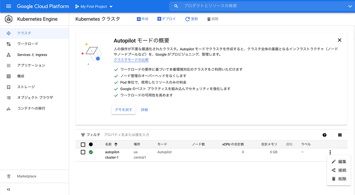The width and height of the screenshot is (355, 195).
Task: Click the 通知 column header
Action: pos(289,145)
